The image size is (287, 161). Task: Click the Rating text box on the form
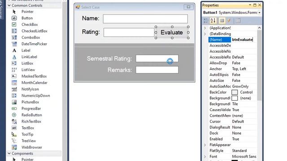[x=129, y=33]
